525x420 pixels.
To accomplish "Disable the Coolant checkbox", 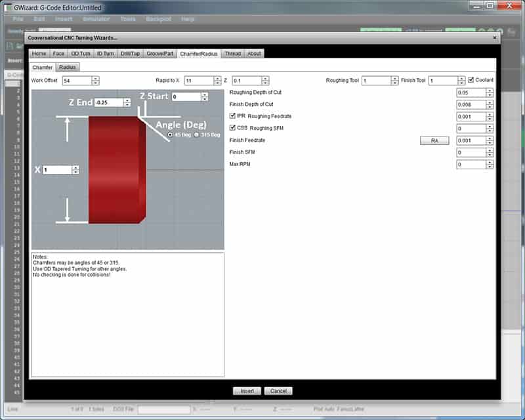I will click(x=471, y=80).
